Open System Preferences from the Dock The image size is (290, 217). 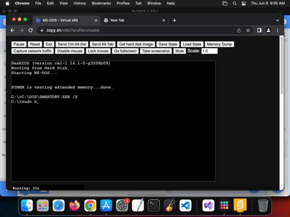tap(122, 205)
